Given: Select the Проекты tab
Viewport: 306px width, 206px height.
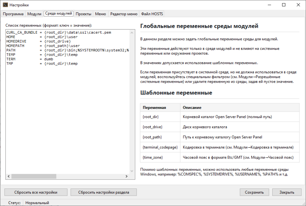Looking at the screenshot, I should coord(84,14).
